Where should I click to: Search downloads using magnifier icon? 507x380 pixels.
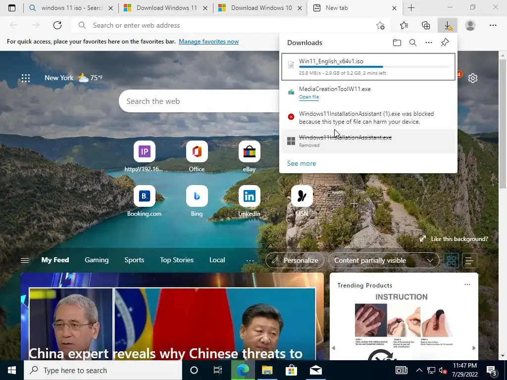413,43
